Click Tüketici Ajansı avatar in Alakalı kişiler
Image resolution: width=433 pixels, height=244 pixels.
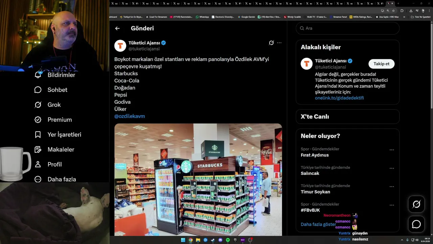306,64
